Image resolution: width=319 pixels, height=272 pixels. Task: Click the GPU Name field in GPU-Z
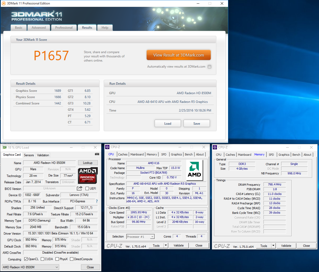pyautogui.click(x=49, y=163)
